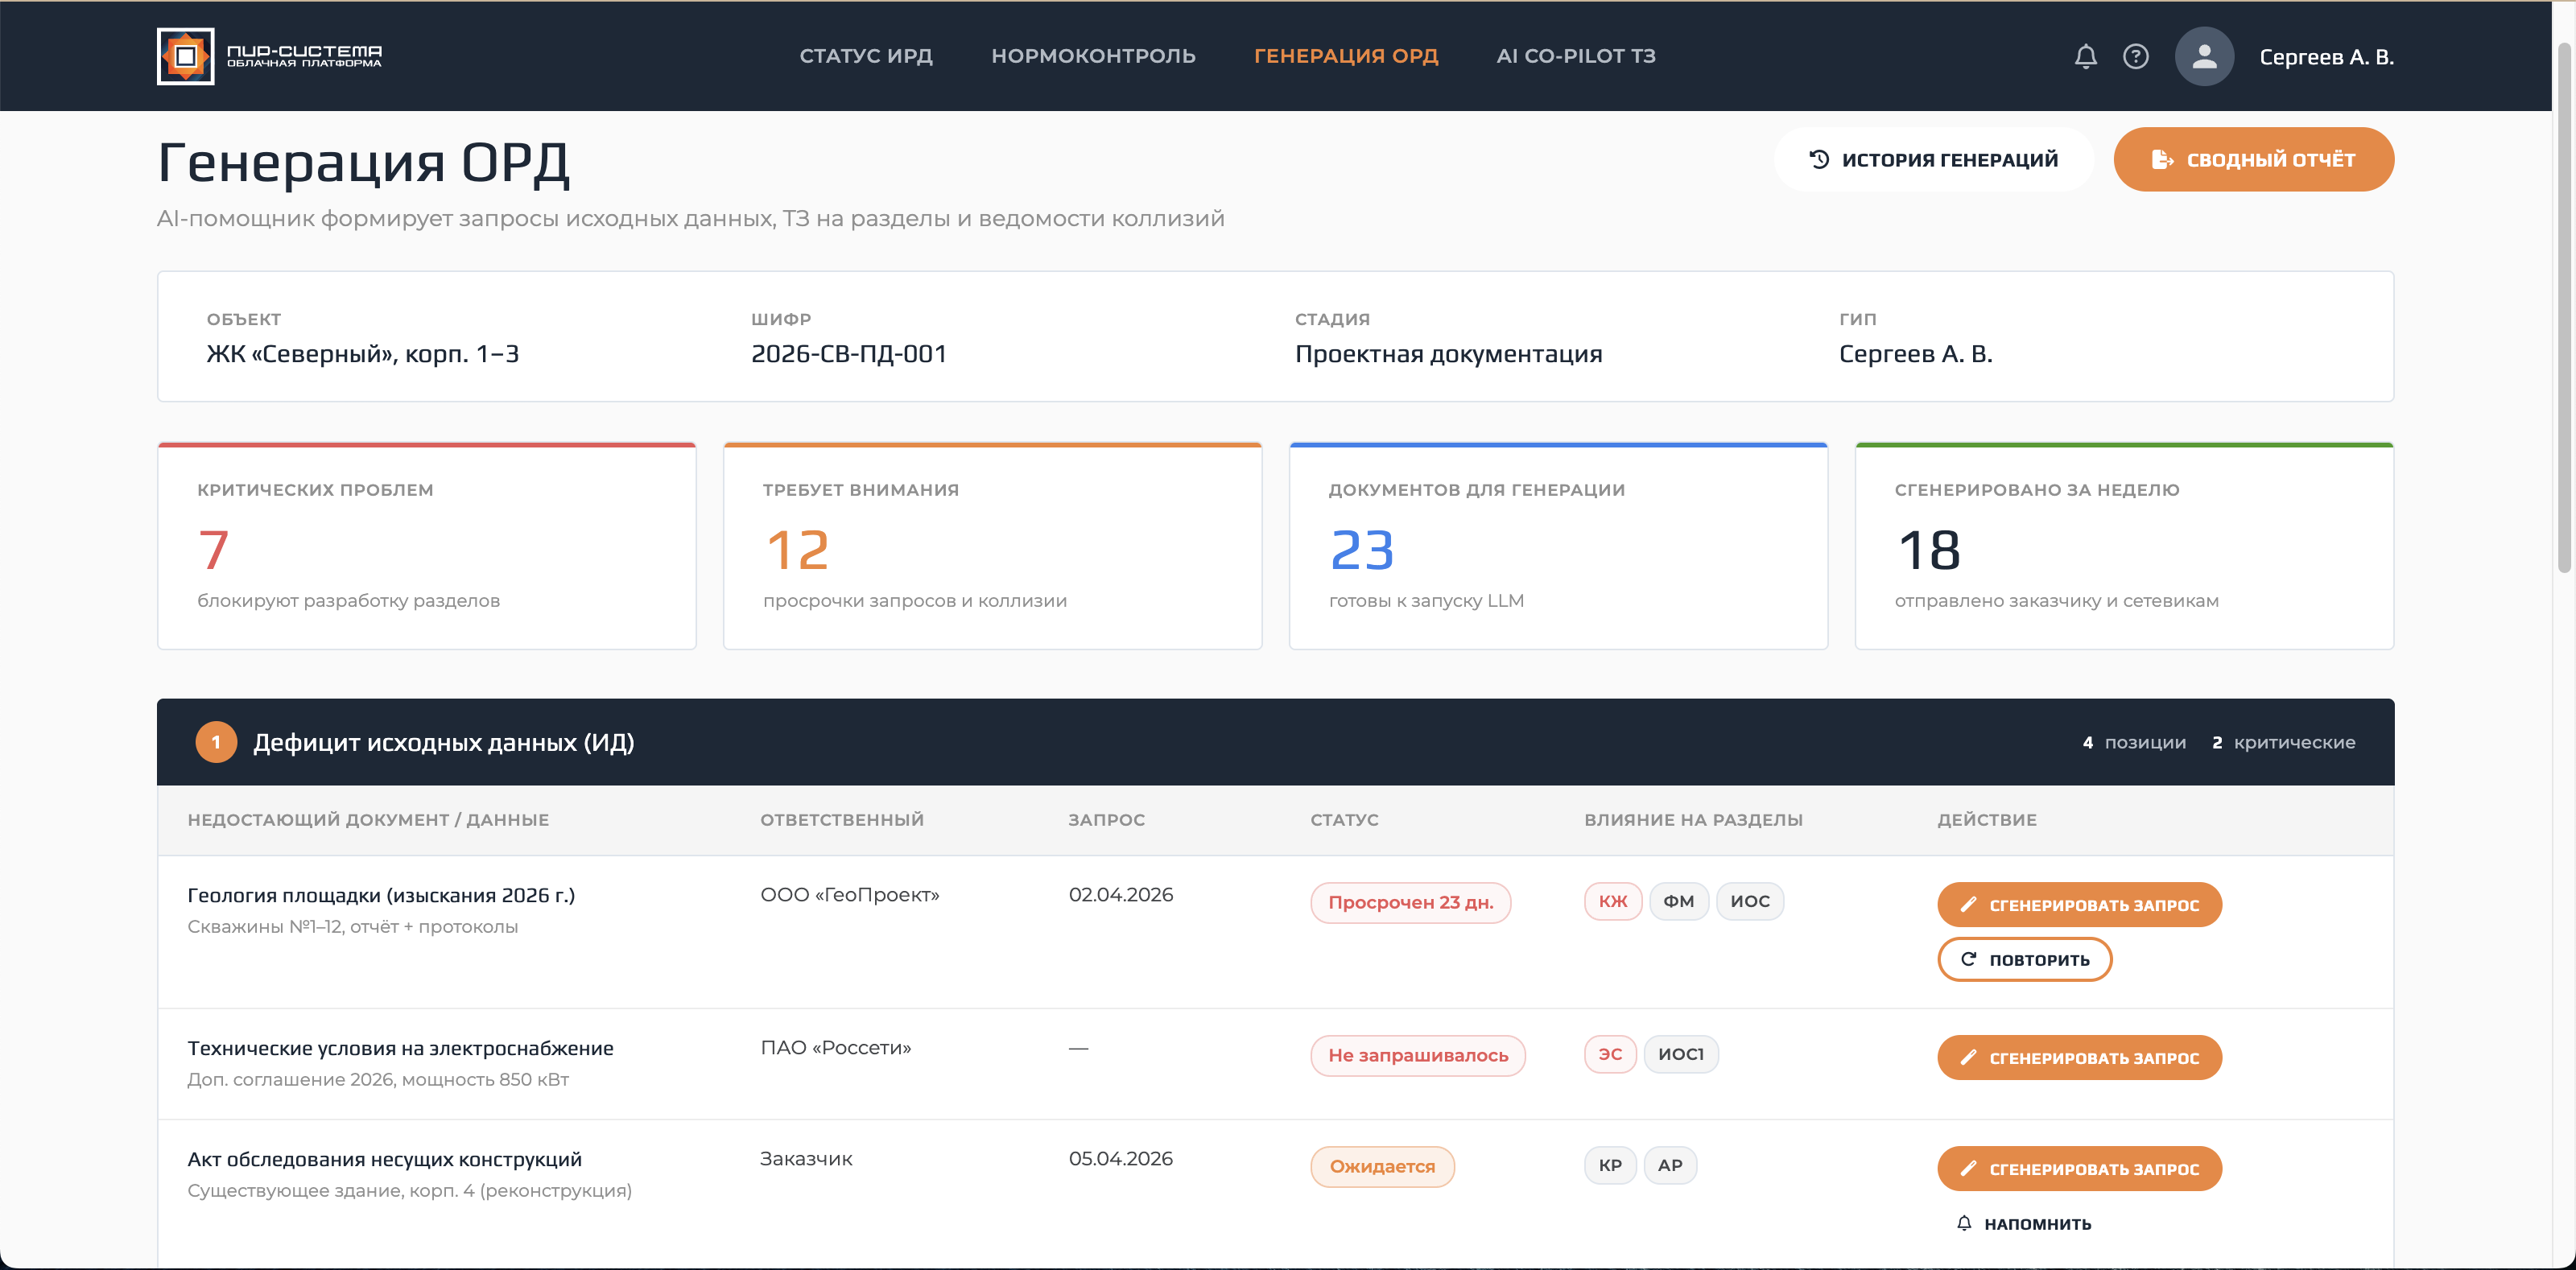Image resolution: width=2576 pixels, height=1270 pixels.
Task: Switch to НОРМОКОНТРОЛЬ tab
Action: [x=1093, y=56]
